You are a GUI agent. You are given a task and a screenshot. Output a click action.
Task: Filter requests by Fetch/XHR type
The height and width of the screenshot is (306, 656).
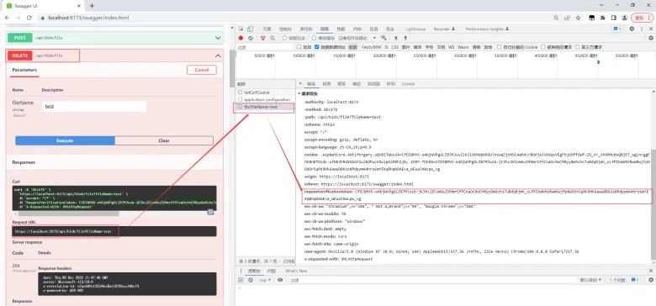371,47
